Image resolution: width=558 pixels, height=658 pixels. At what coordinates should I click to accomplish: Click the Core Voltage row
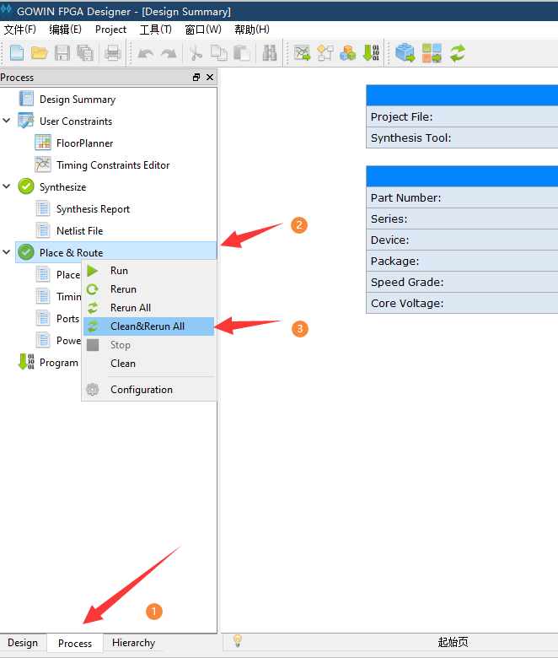[462, 303]
